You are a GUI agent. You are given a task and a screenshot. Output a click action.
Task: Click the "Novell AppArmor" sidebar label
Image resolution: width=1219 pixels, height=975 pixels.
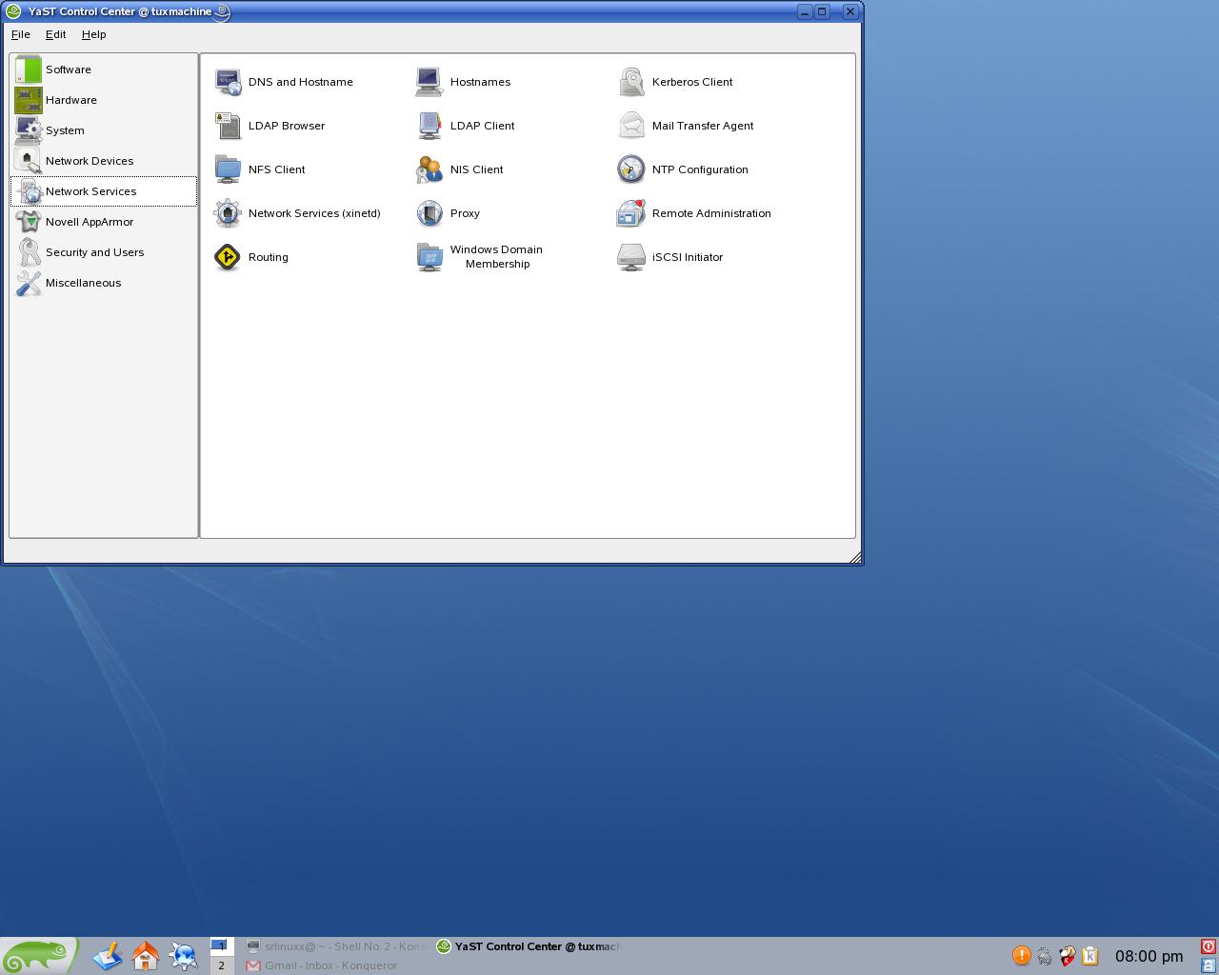point(90,222)
